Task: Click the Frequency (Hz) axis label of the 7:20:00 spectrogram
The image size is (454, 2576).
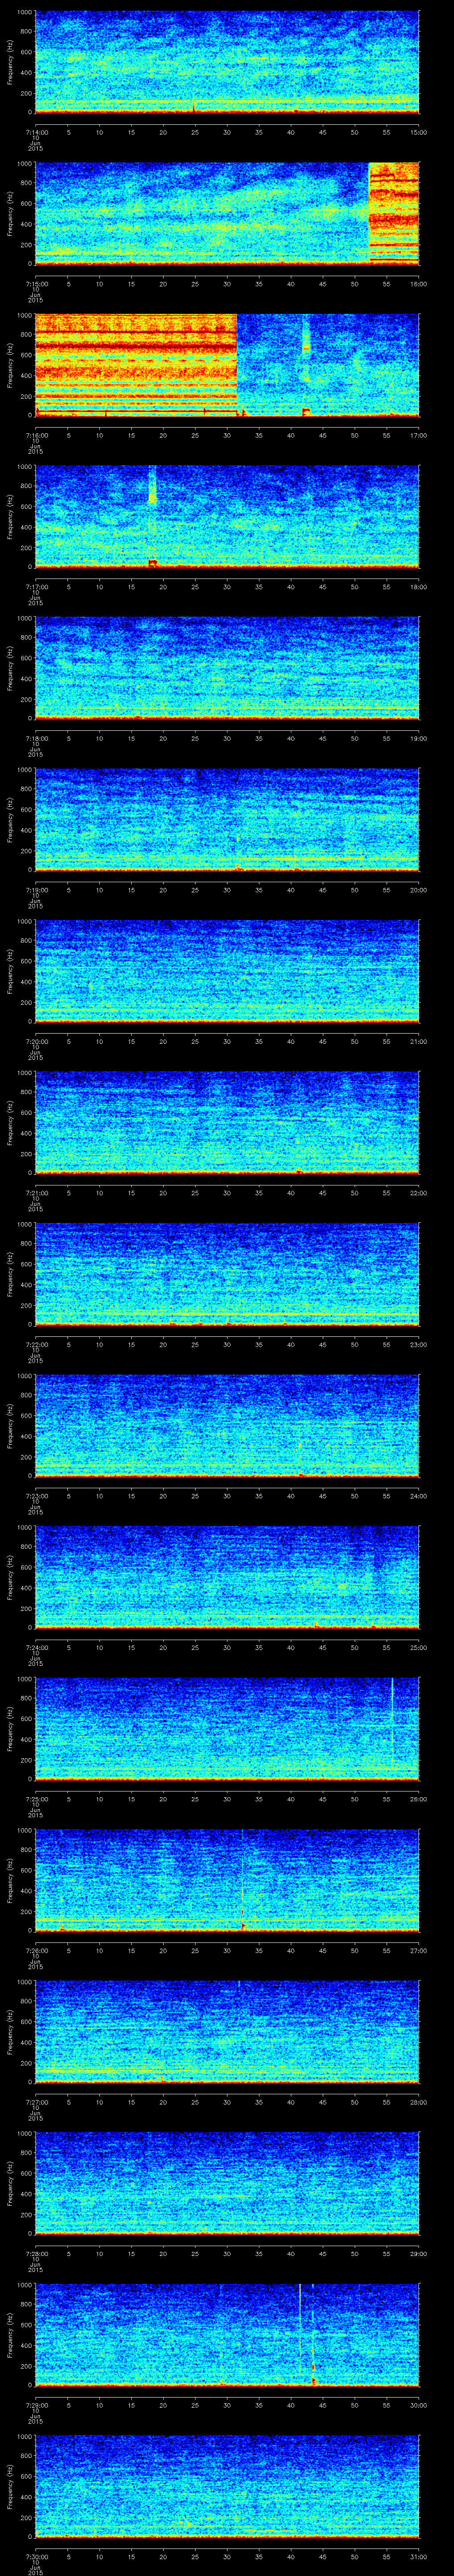Action: pos(10,971)
